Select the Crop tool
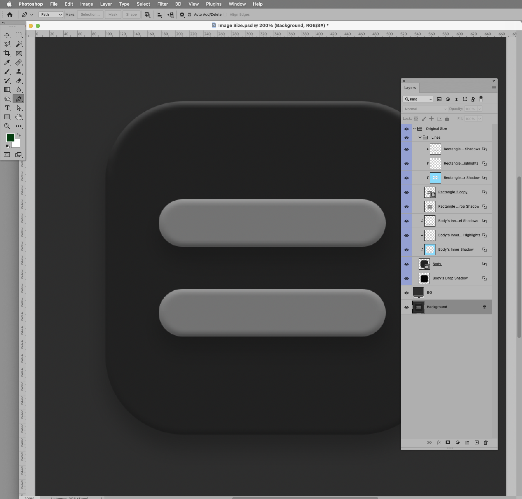The height and width of the screenshot is (499, 522). [x=7, y=53]
